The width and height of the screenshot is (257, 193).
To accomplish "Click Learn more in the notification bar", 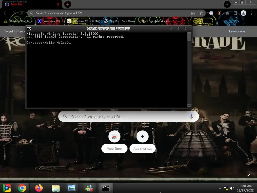I will 237,31.
